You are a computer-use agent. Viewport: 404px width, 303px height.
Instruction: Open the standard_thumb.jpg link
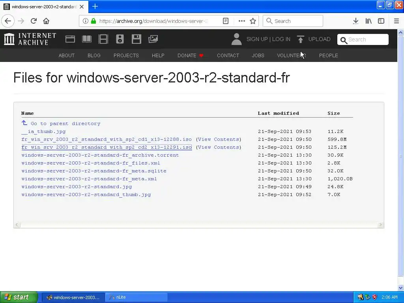(86, 195)
